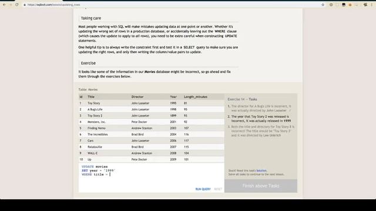Open the browser three-dot menu

[372, 5]
